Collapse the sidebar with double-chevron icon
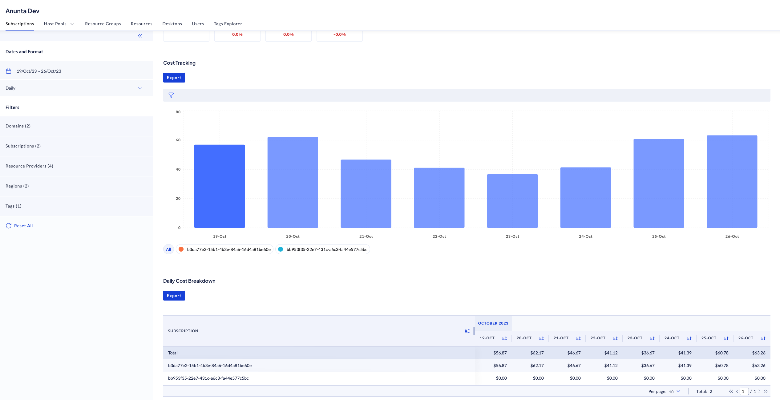The height and width of the screenshot is (400, 780). (x=140, y=36)
